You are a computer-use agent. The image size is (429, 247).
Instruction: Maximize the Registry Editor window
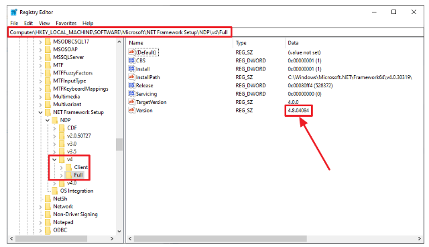[393, 12]
